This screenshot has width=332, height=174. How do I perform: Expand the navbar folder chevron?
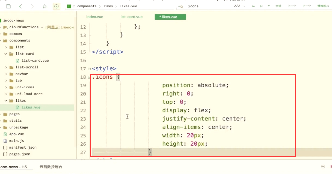click(6, 74)
